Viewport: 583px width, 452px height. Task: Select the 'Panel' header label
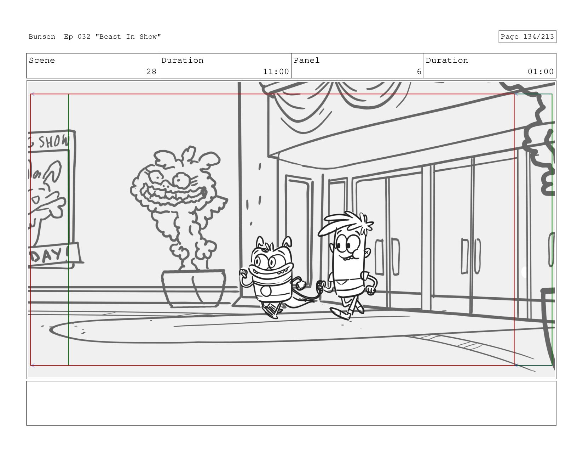(x=306, y=61)
